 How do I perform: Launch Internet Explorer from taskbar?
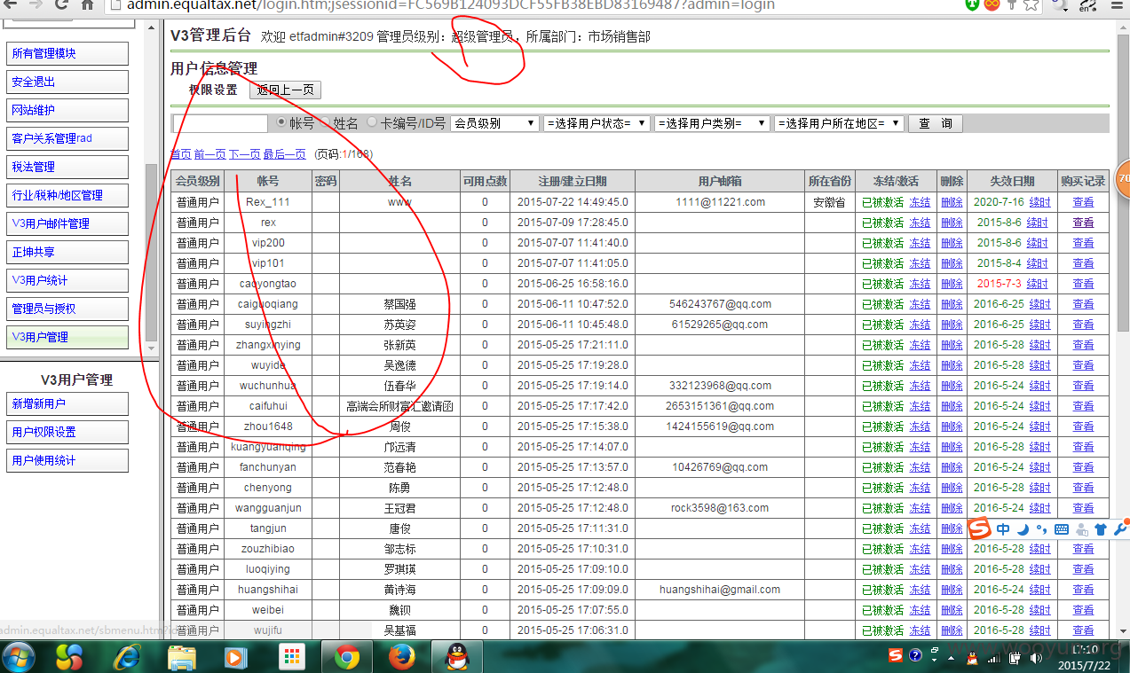[127, 657]
